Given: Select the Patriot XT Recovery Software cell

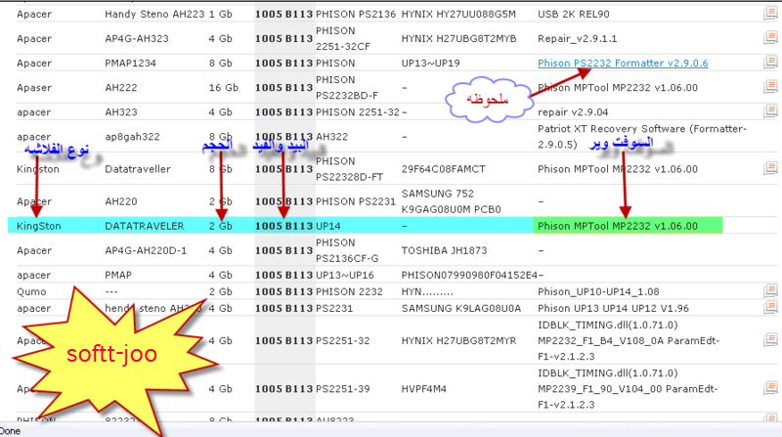Looking at the screenshot, I should (x=642, y=136).
